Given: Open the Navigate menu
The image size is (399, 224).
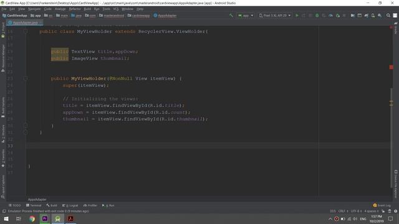Looking at the screenshot, I should tap(34, 9).
